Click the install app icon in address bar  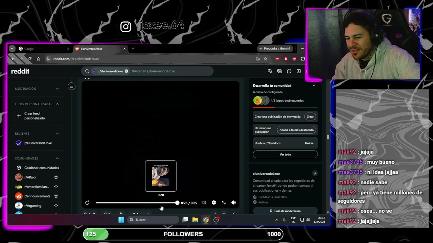click(x=258, y=59)
